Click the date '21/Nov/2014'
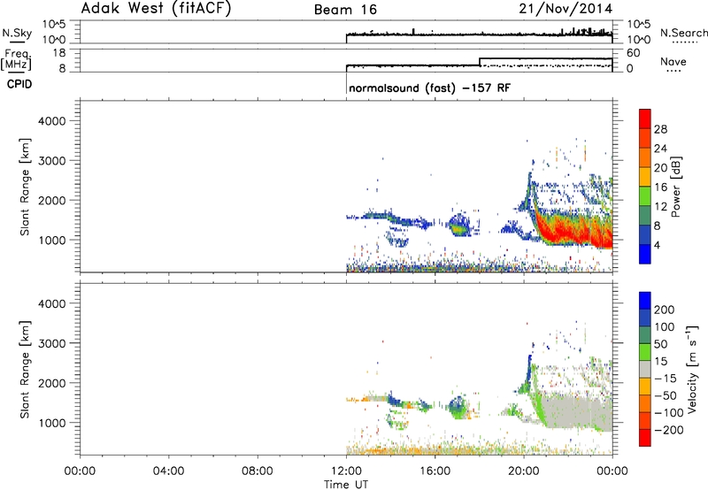This screenshot has height=490, width=708. coord(566,9)
